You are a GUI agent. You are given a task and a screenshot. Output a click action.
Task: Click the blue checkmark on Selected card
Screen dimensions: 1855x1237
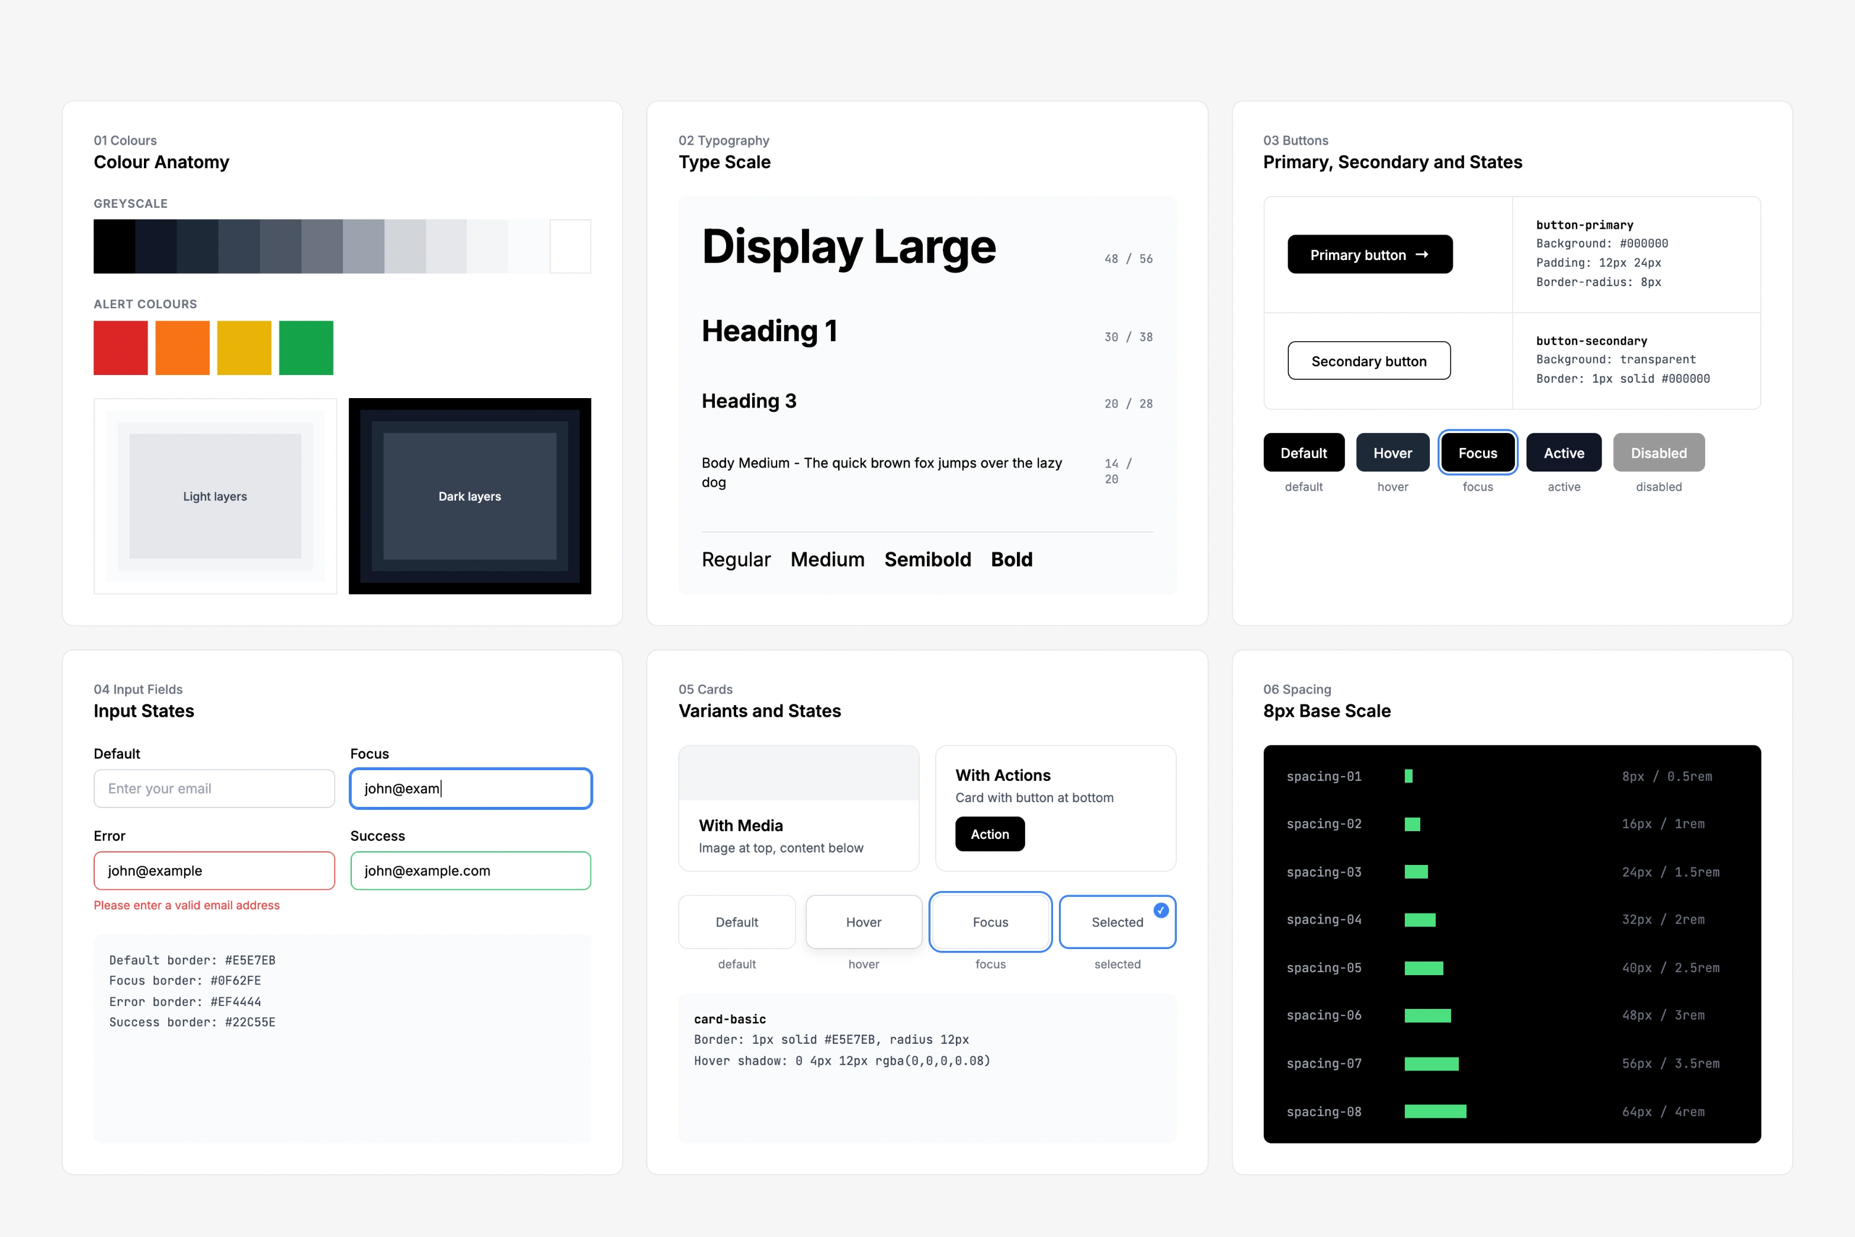tap(1161, 909)
